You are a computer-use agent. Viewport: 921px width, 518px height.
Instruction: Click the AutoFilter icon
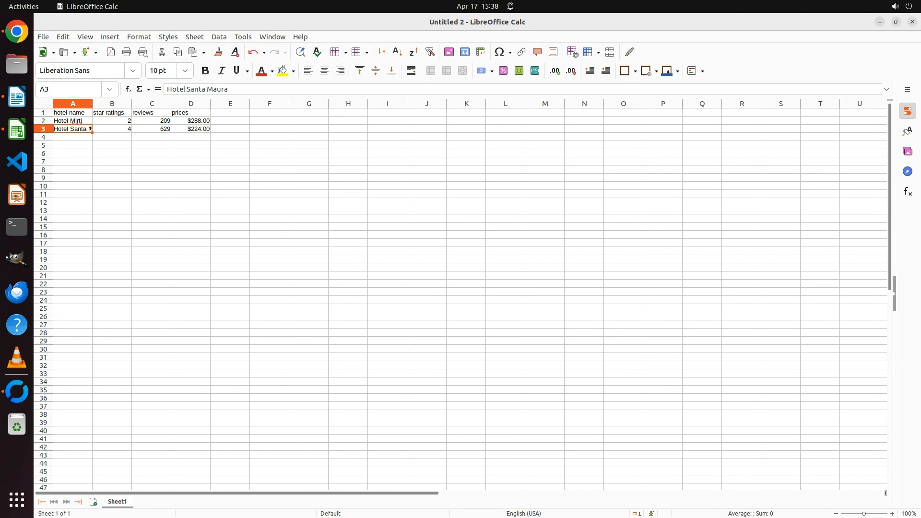pyautogui.click(x=430, y=52)
